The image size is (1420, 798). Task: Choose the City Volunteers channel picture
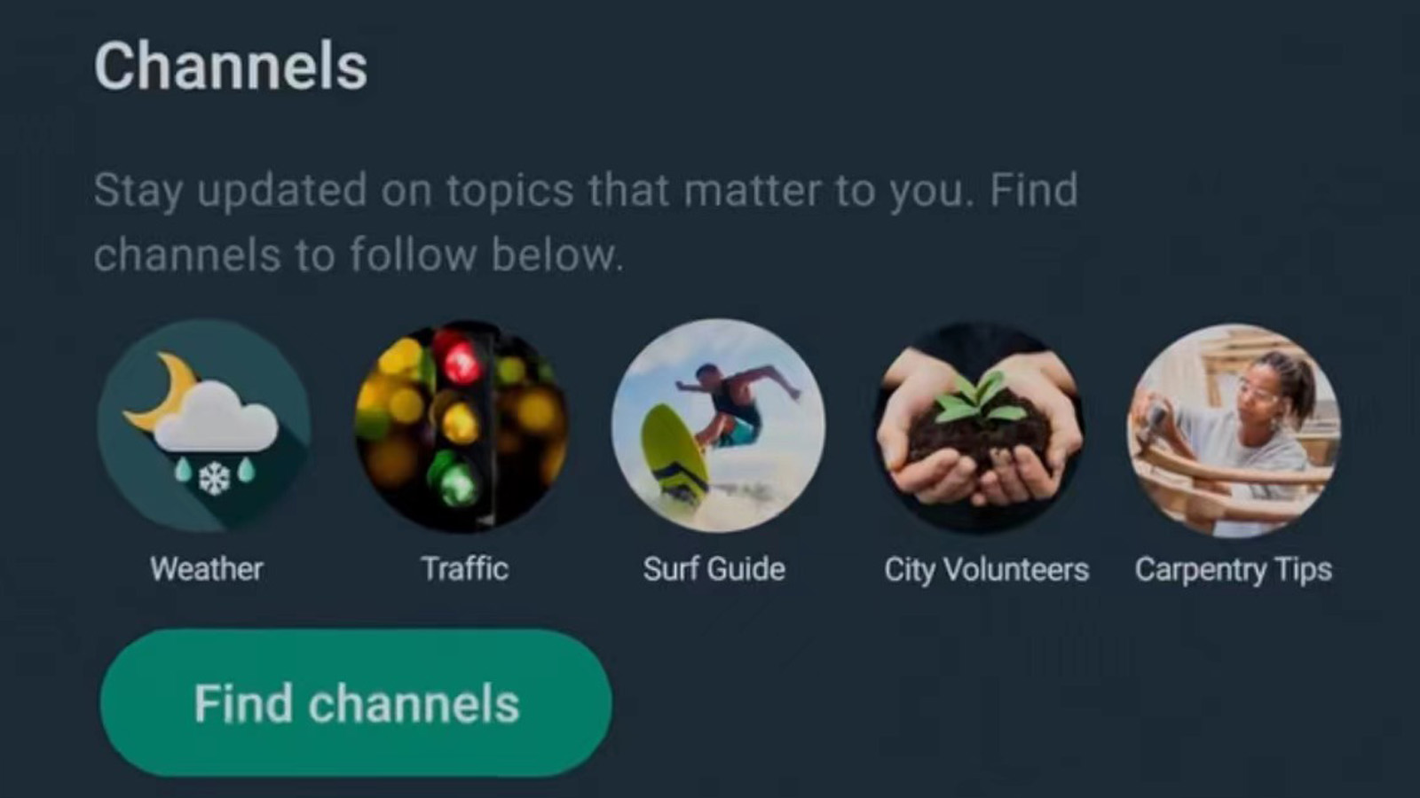[x=978, y=428]
